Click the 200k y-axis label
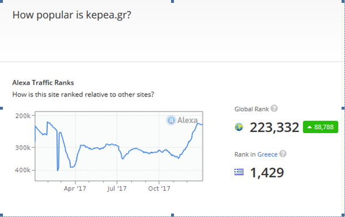 (23, 116)
